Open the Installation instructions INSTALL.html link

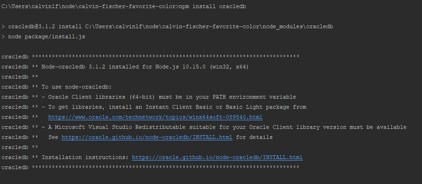[x=217, y=157]
